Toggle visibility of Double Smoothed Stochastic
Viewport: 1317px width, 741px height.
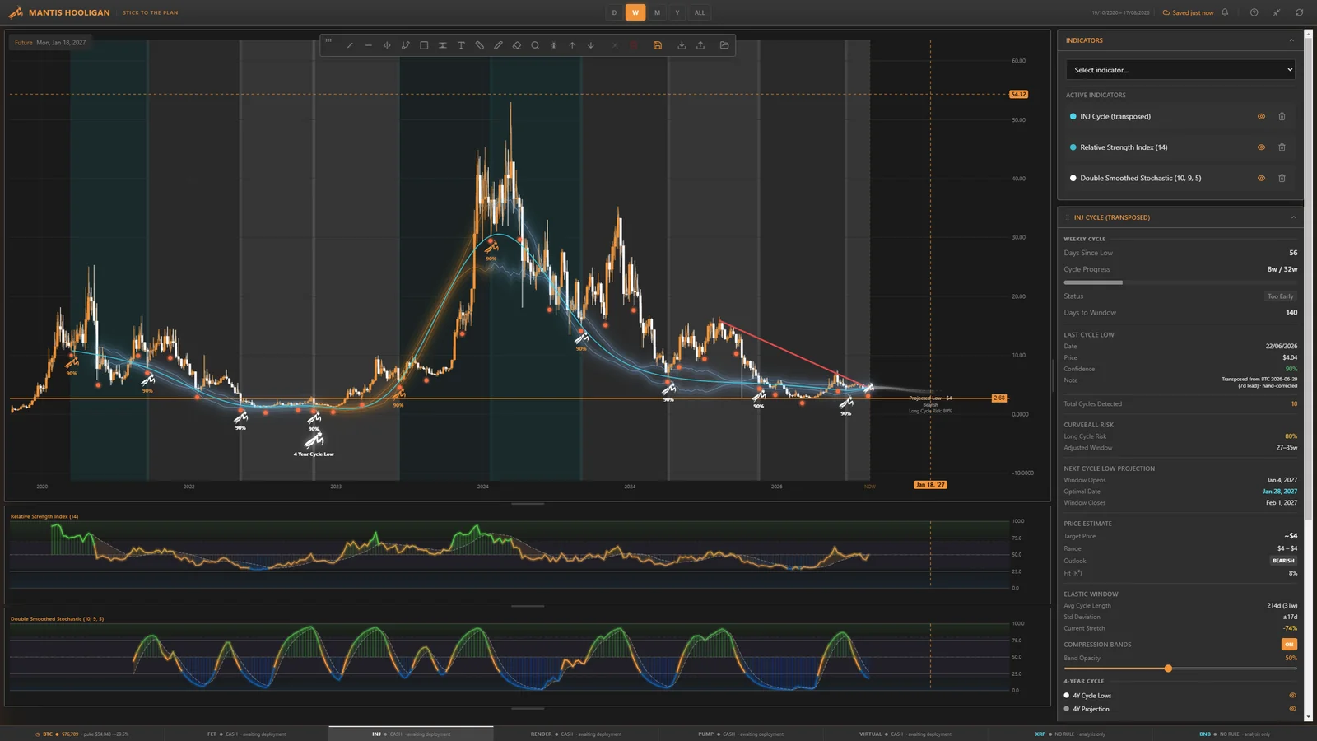coord(1261,178)
